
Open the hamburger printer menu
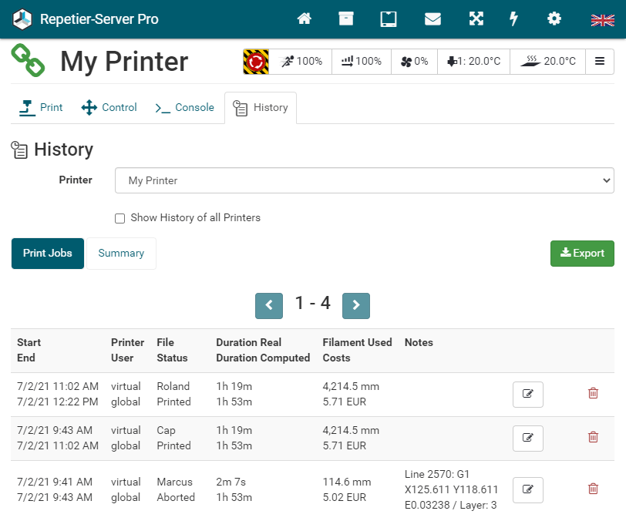[600, 62]
